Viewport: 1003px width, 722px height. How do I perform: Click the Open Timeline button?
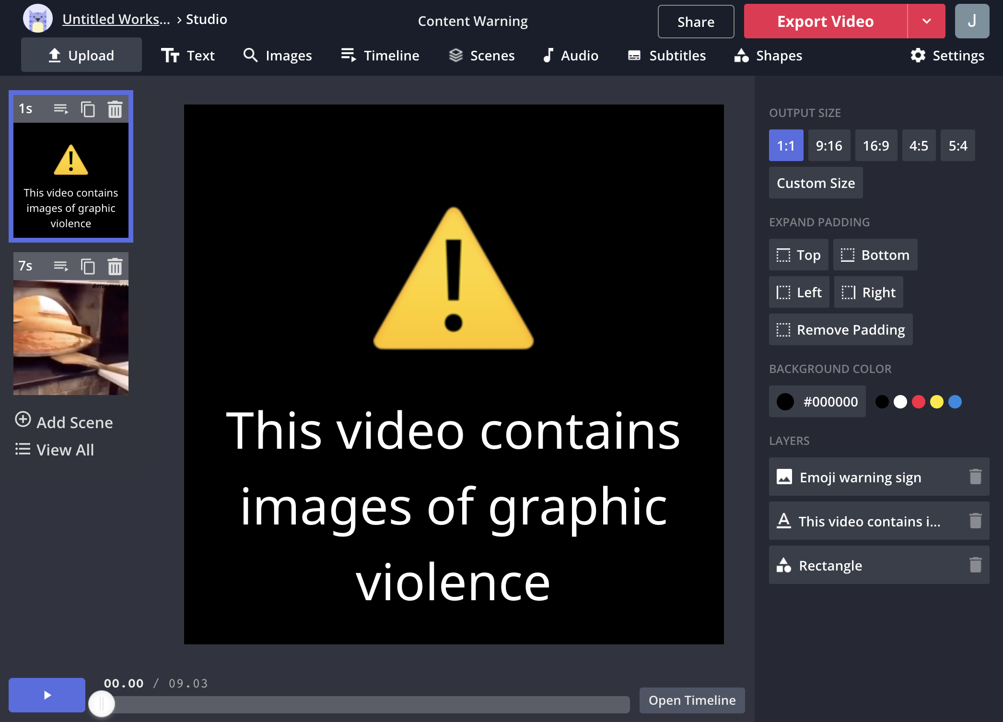click(x=692, y=700)
